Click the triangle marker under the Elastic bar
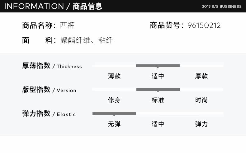This screenshot has width=246, height=153. pyautogui.click(x=114, y=115)
